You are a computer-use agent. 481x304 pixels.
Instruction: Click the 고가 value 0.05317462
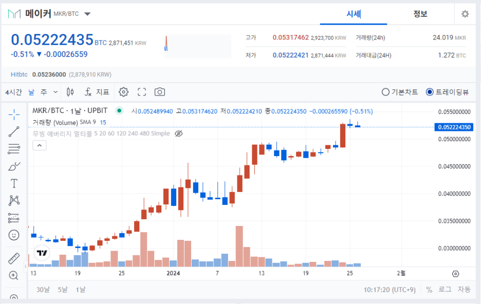point(290,37)
